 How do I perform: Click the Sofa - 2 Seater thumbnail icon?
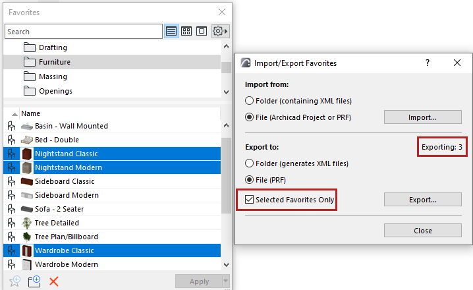[x=27, y=209]
